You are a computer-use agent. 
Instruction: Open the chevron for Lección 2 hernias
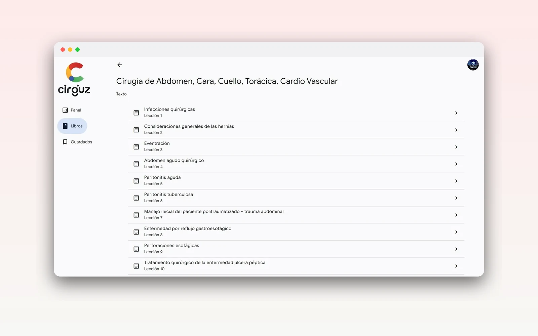click(456, 130)
